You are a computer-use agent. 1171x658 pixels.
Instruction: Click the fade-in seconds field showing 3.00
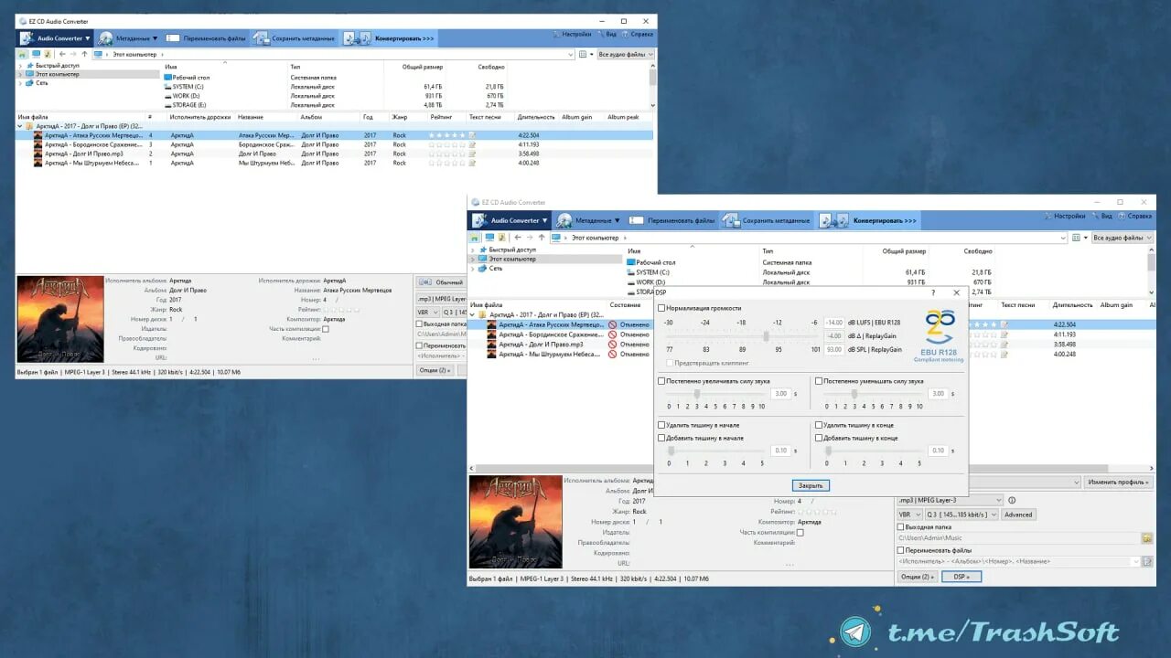tap(780, 394)
